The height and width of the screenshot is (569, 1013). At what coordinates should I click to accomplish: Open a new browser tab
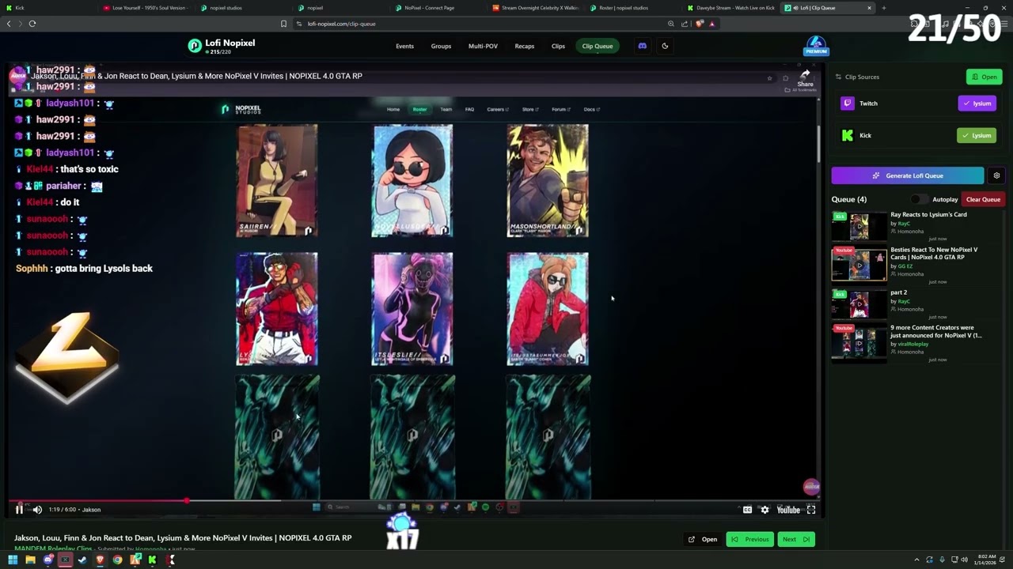click(884, 8)
